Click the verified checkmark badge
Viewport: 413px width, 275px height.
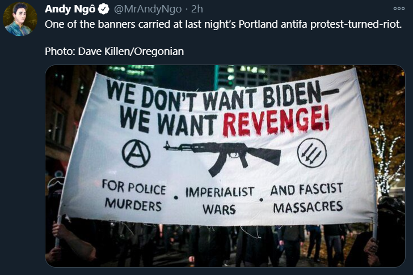coord(104,9)
